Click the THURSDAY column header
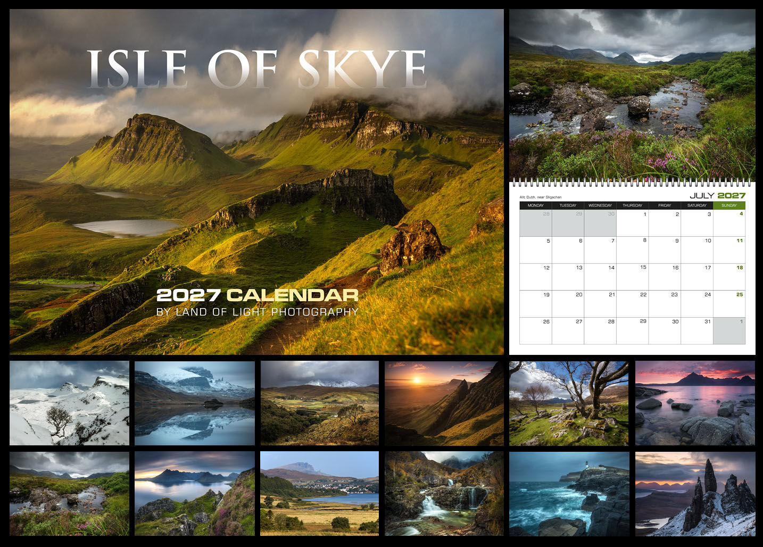This screenshot has height=547, width=763. tap(633, 205)
